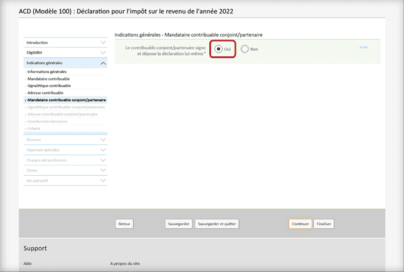Click the Continuer button
The height and width of the screenshot is (272, 404).
tap(300, 224)
